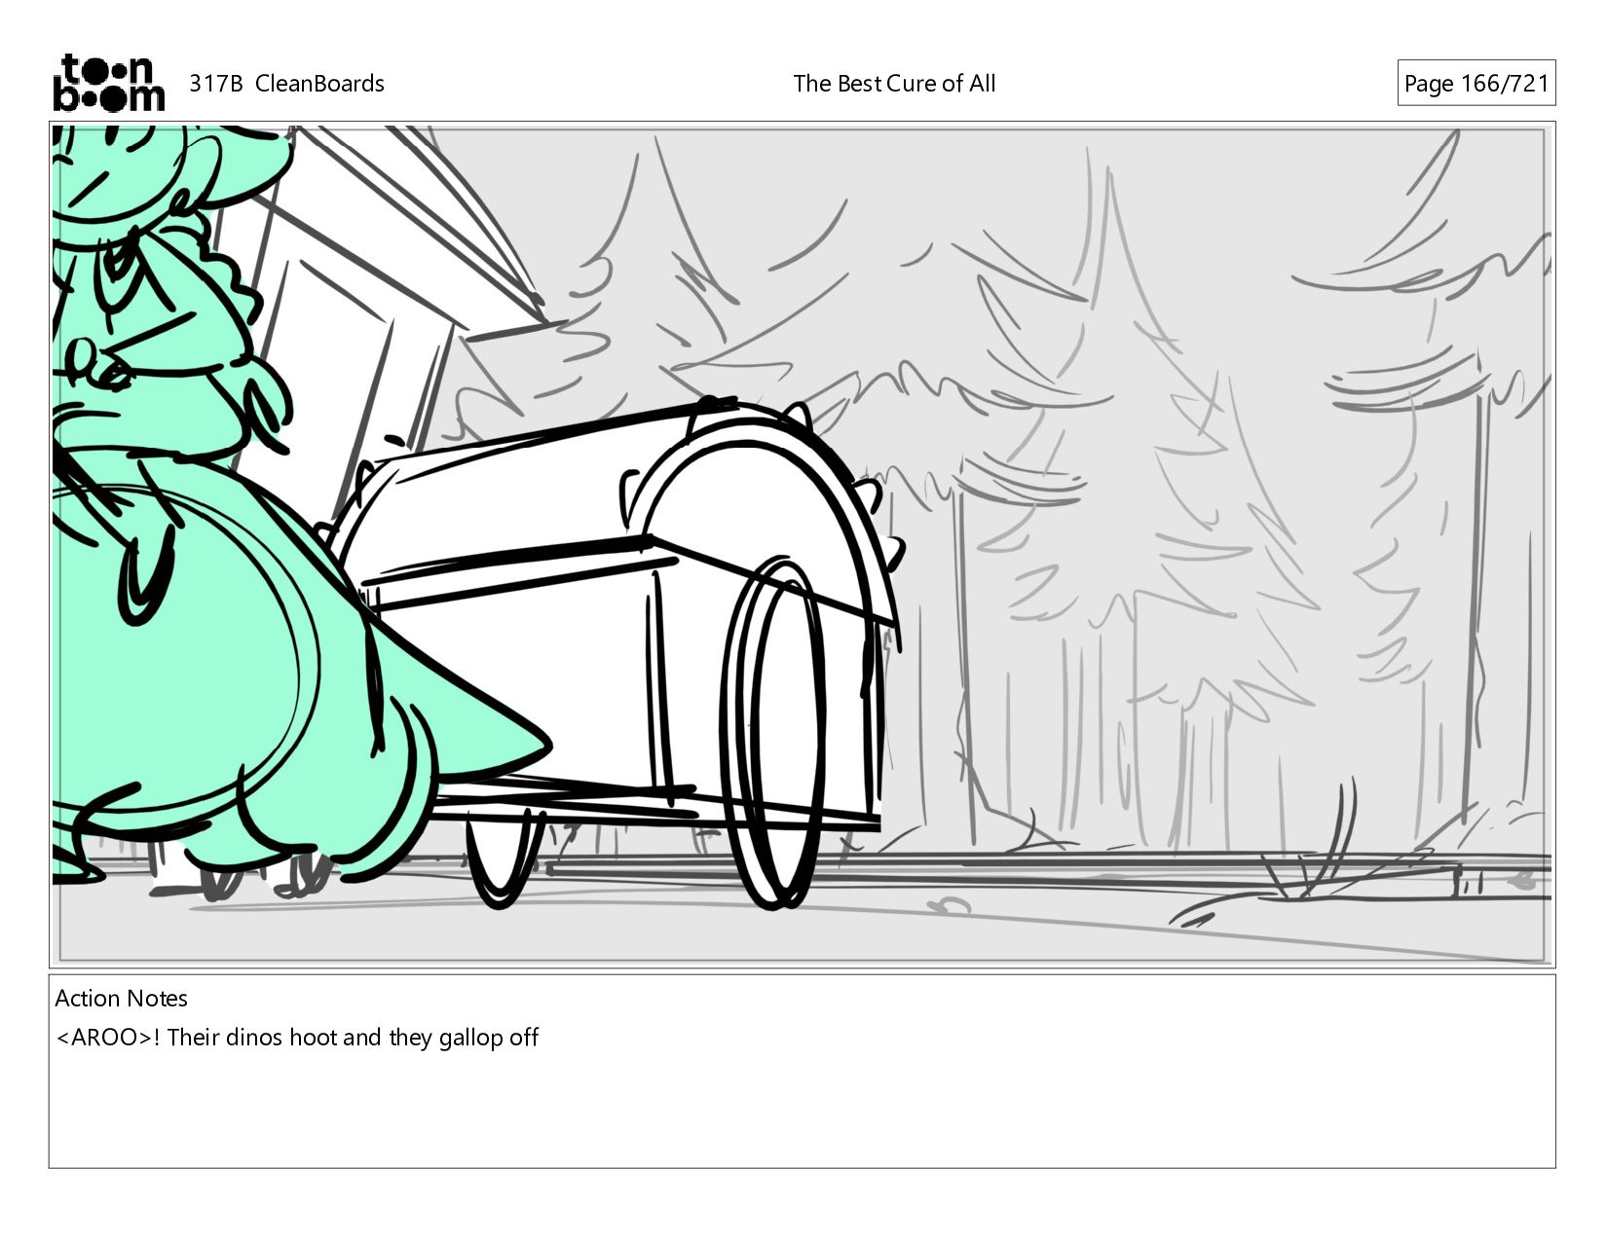The height and width of the screenshot is (1241, 1607).
Task: Click the 'Page 166/721' box
Action: (1476, 84)
